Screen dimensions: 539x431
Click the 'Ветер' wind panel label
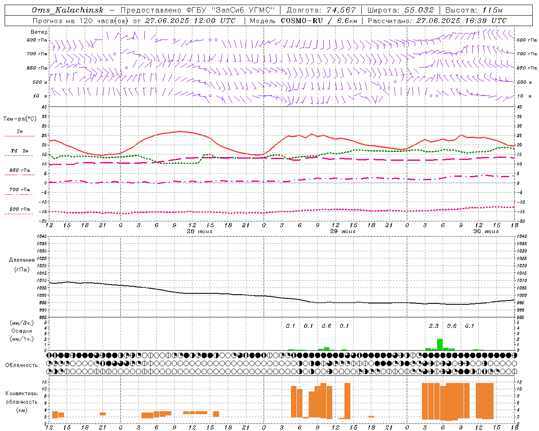tap(39, 32)
